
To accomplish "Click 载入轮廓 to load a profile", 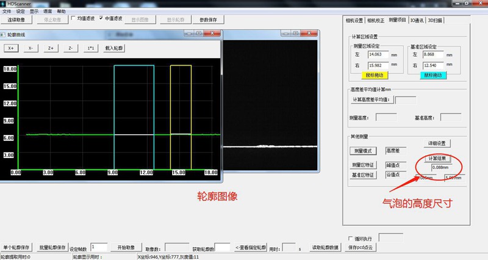I will [113, 48].
